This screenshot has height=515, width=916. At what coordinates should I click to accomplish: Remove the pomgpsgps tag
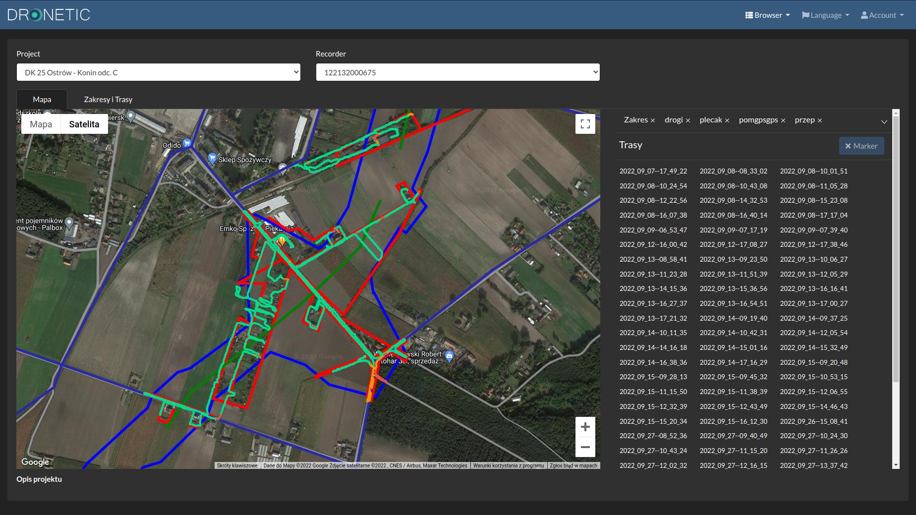click(x=783, y=120)
